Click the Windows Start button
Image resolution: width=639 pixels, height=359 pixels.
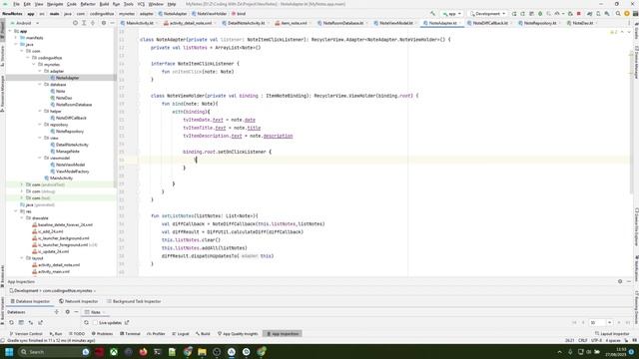pos(9,352)
